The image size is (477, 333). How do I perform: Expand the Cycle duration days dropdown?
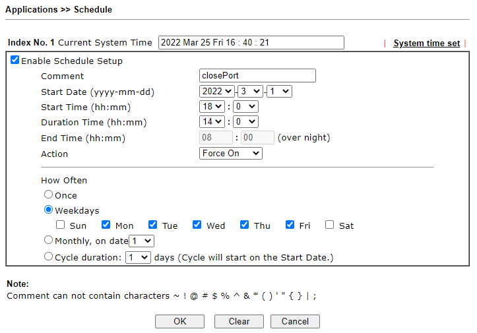pyautogui.click(x=138, y=258)
